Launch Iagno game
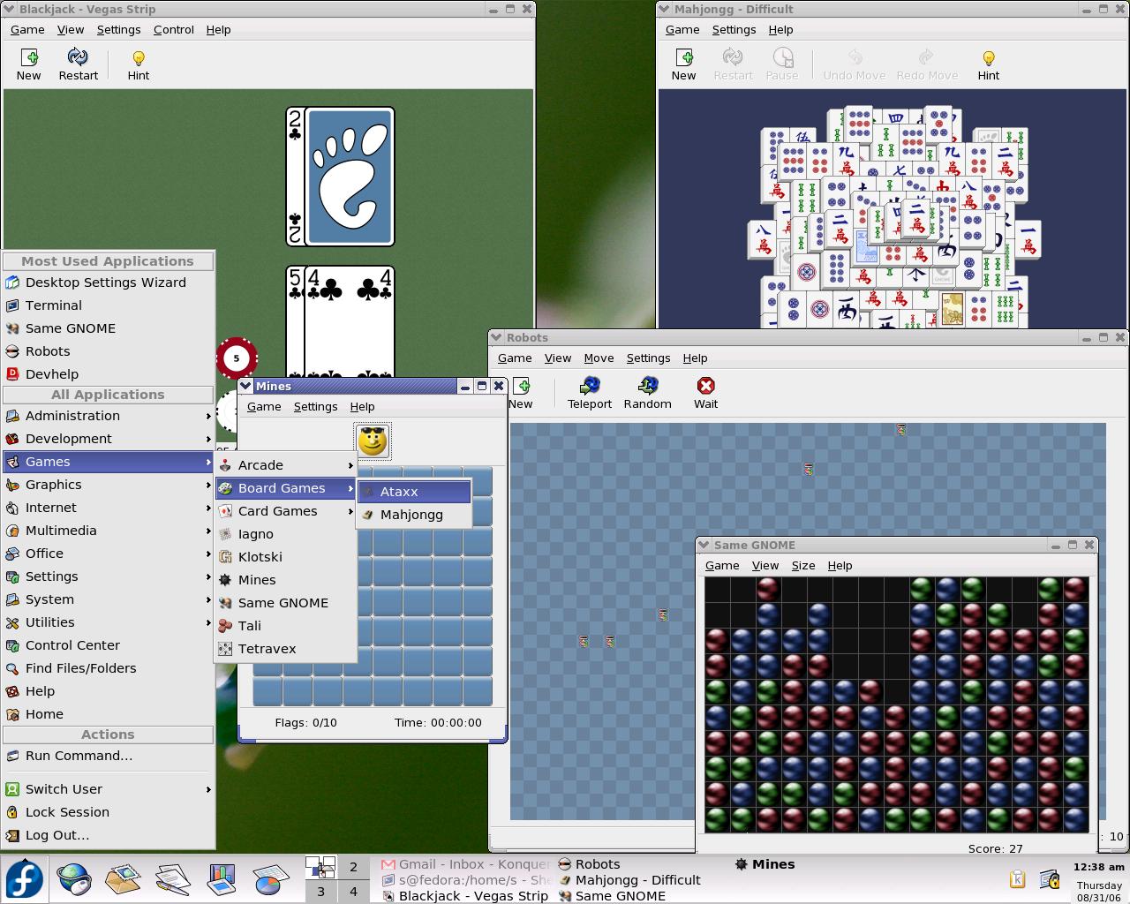Image resolution: width=1130 pixels, height=904 pixels. click(285, 534)
